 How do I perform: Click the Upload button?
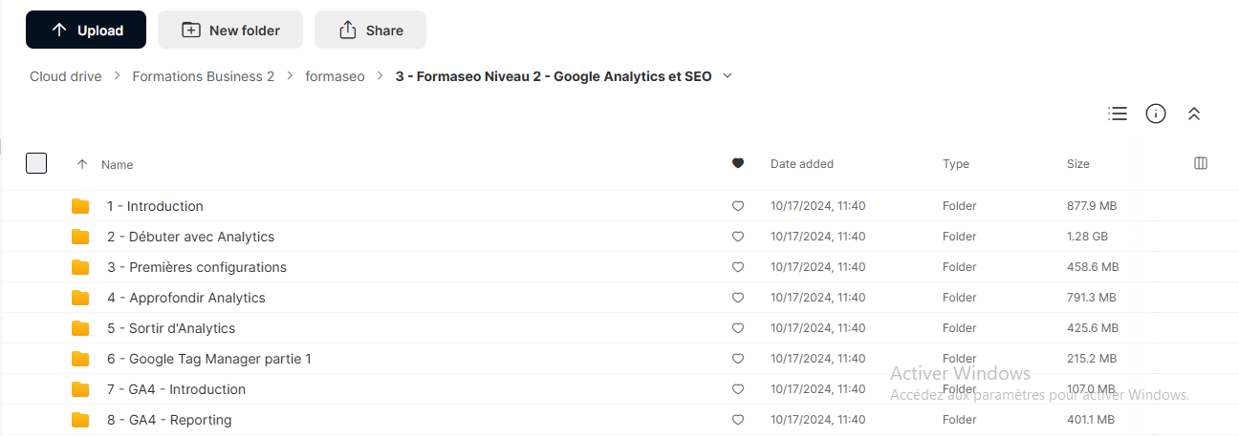[x=86, y=30]
